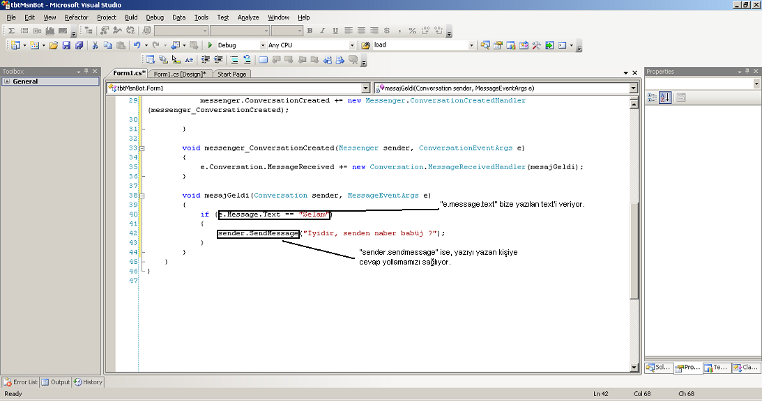Screen dimensions: 762x401
Task: Toggle a bookmark on the current line
Action: pos(263,60)
